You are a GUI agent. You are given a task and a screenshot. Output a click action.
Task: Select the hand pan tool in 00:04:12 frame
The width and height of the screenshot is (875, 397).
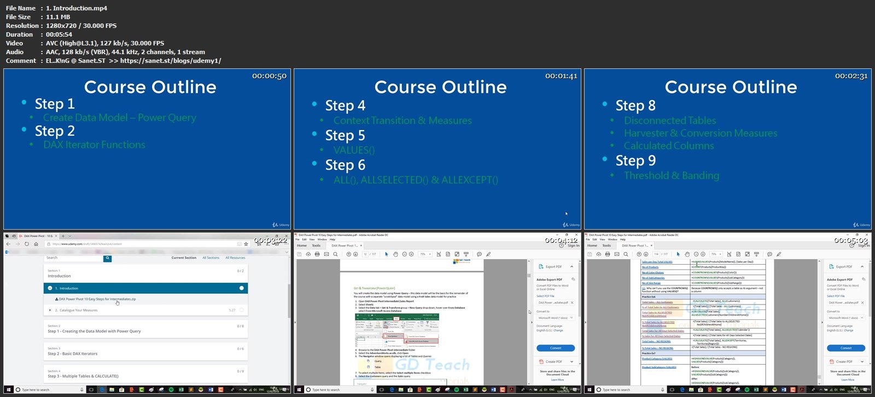pyautogui.click(x=395, y=254)
